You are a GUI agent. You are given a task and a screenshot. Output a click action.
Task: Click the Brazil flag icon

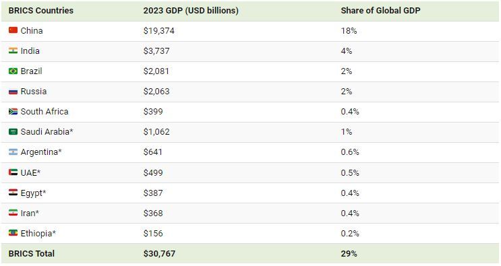(13, 71)
